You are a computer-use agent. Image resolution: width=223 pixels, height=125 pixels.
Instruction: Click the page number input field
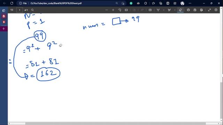tap(20, 10)
